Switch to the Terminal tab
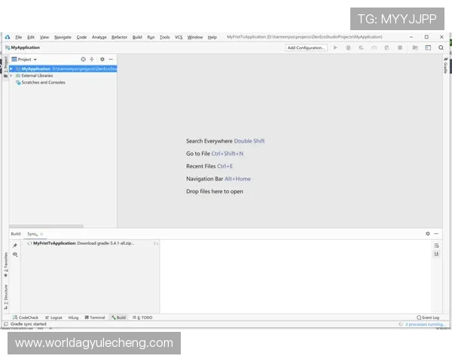452x362 pixels. (96, 318)
